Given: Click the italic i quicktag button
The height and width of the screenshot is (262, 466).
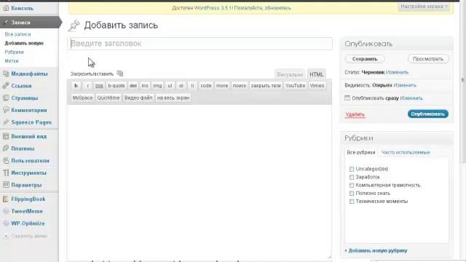Looking at the screenshot, I should (87, 86).
